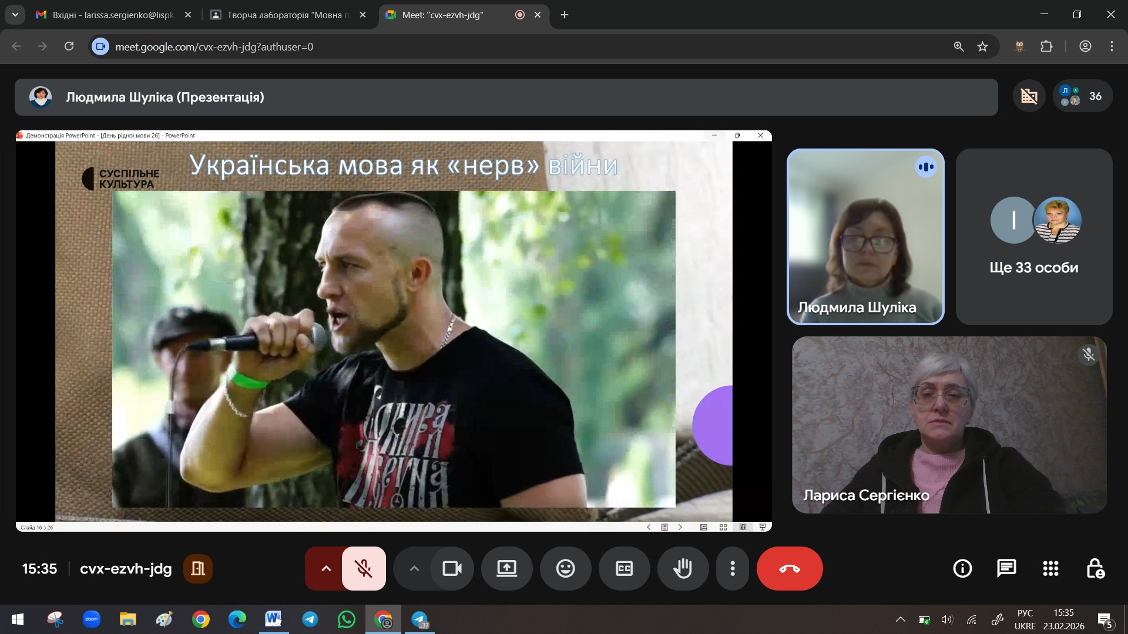
Task: Open Telegram from the taskbar
Action: (310, 619)
